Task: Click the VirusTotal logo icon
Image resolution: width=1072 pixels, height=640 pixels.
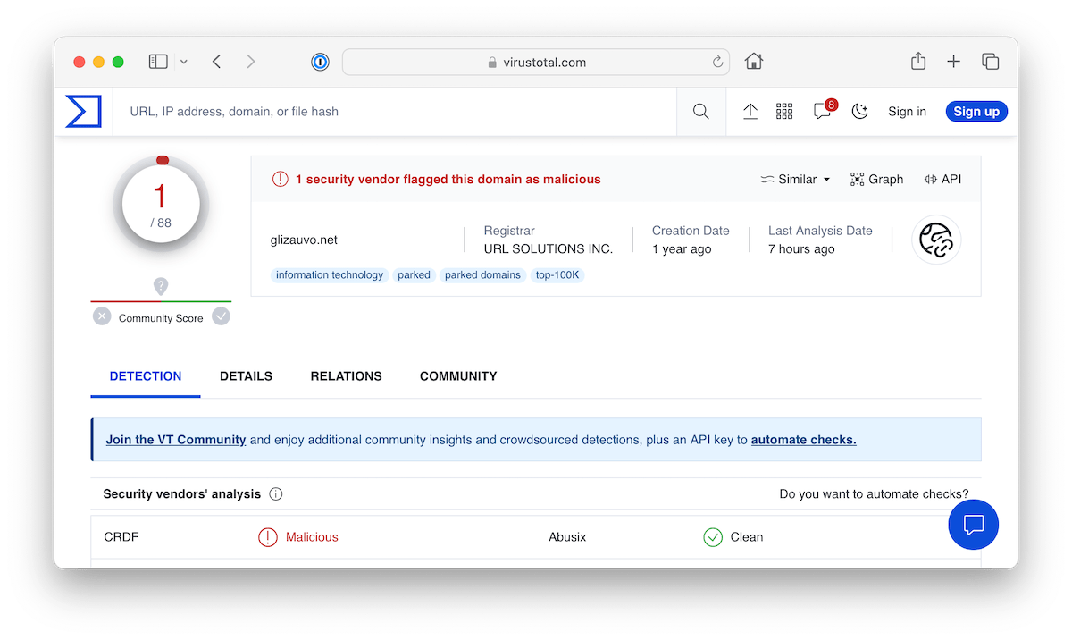Action: pos(84,112)
